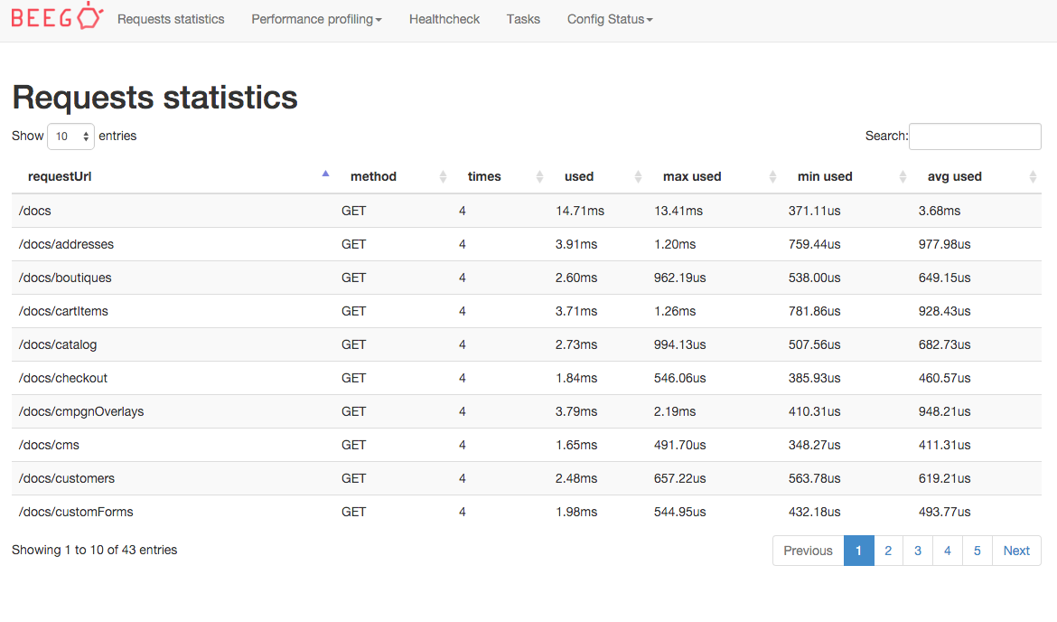The width and height of the screenshot is (1057, 622).
Task: Open Requests statistics in navbar
Action: coord(171,19)
